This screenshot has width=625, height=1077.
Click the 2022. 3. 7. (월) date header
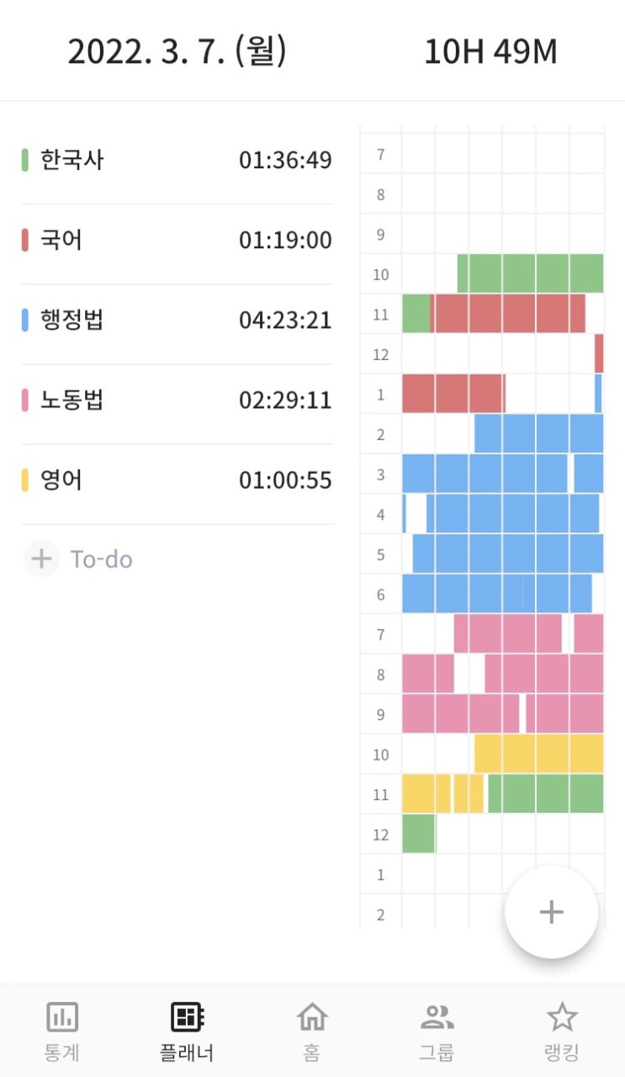(177, 51)
